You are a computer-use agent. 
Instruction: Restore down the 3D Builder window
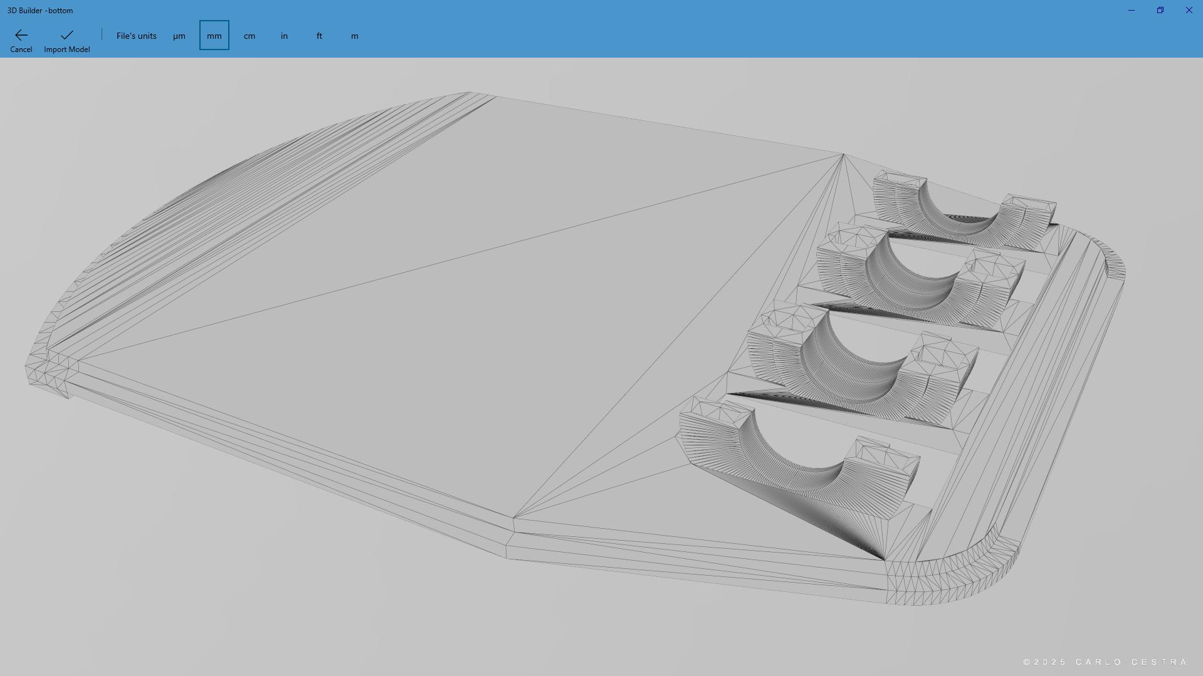click(x=1160, y=10)
